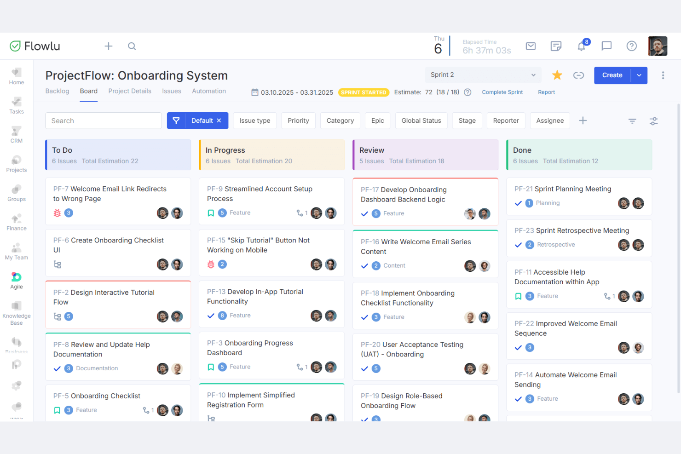Open the Assignee filter
This screenshot has height=454, width=681.
pos(550,121)
